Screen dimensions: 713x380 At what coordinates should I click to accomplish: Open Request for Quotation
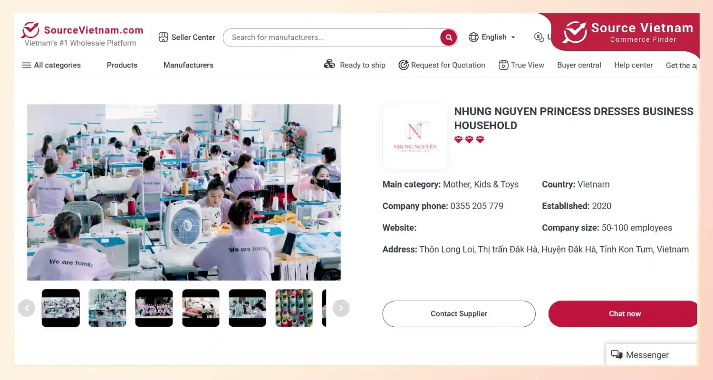pos(442,65)
